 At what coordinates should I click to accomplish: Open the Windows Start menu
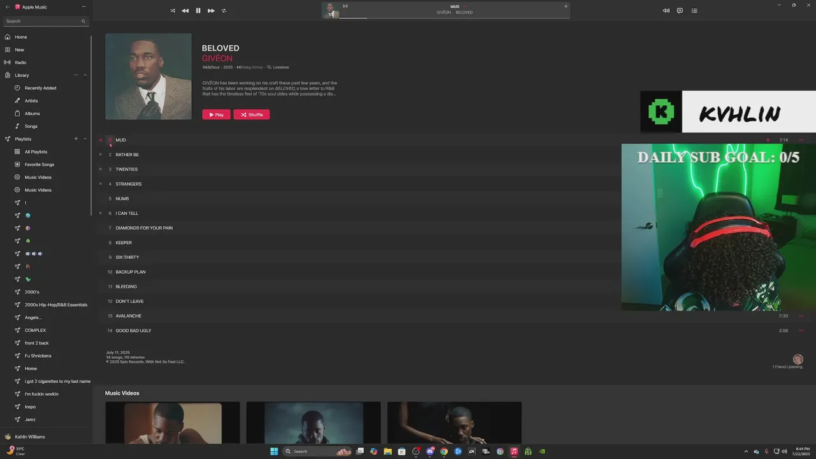(274, 451)
